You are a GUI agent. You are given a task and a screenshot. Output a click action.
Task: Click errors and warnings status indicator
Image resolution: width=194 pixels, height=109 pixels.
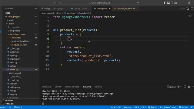tap(18, 107)
